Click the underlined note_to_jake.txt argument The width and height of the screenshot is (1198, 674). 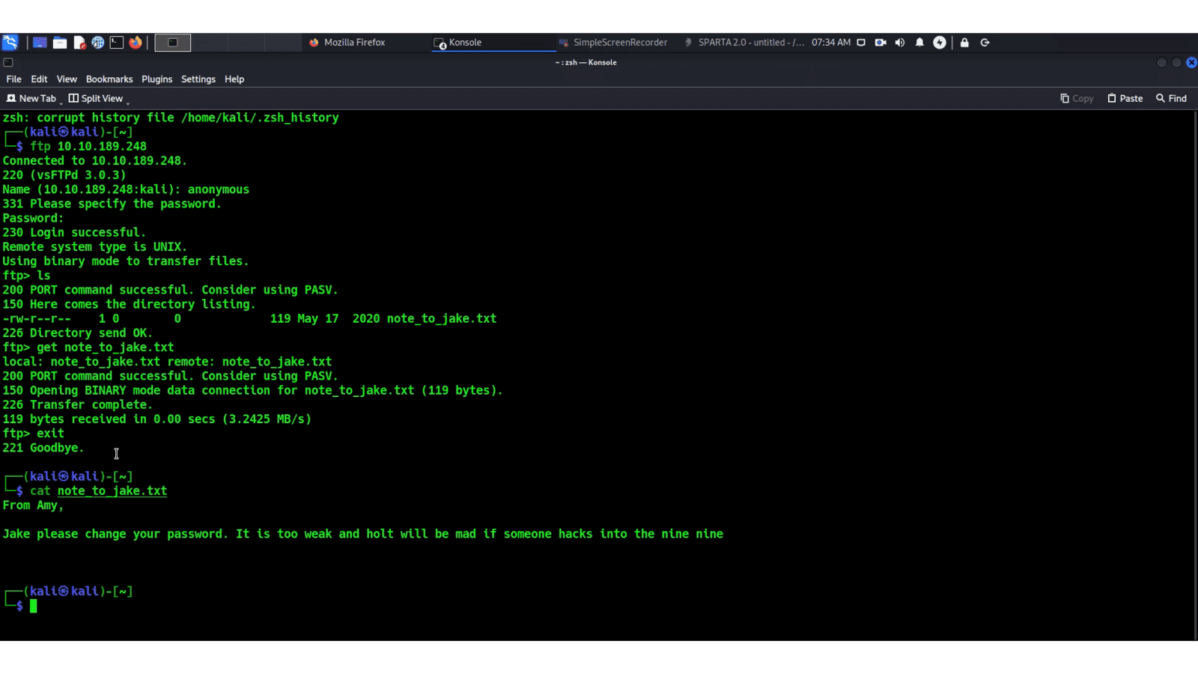pyautogui.click(x=112, y=491)
